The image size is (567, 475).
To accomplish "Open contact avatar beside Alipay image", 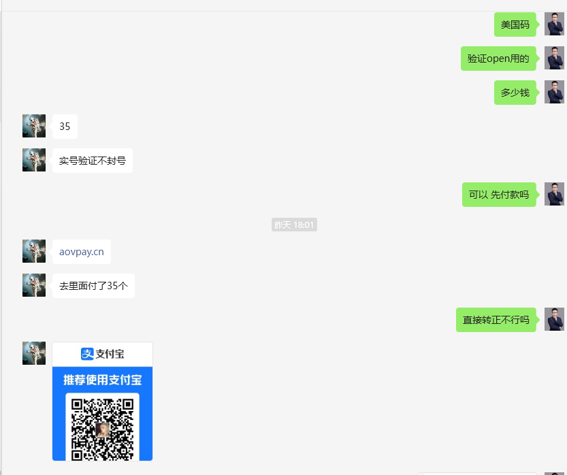I will (34, 353).
